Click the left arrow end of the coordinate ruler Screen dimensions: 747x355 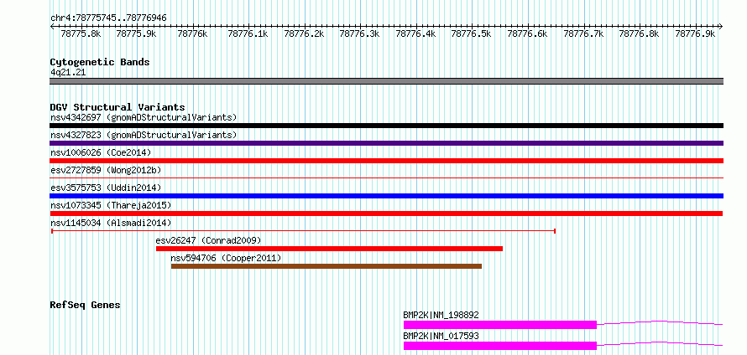tap(52, 26)
